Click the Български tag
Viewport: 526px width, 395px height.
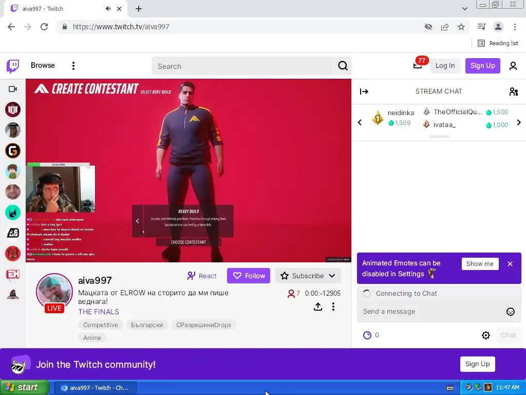(147, 325)
